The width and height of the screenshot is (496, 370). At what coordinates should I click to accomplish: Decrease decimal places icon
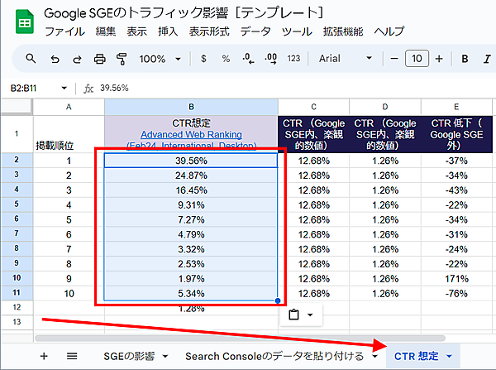coord(248,59)
